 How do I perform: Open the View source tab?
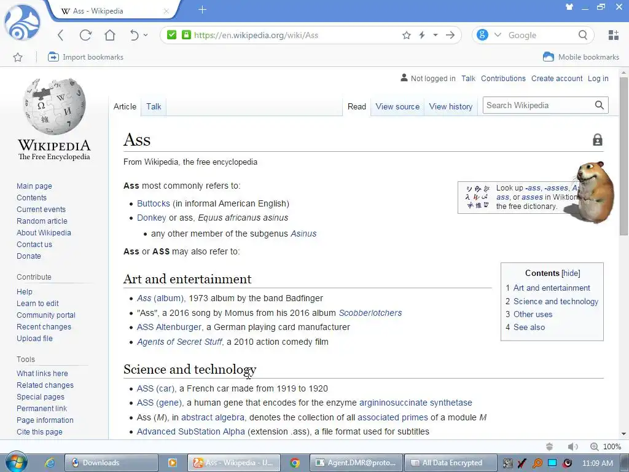397,107
